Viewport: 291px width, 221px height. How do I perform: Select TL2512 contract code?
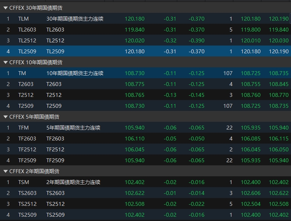(27, 40)
